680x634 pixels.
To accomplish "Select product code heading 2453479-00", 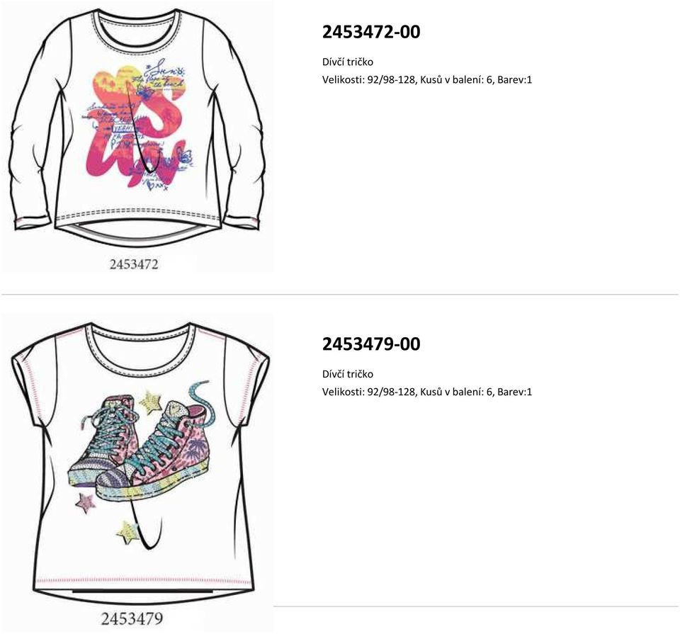I will pos(371,344).
